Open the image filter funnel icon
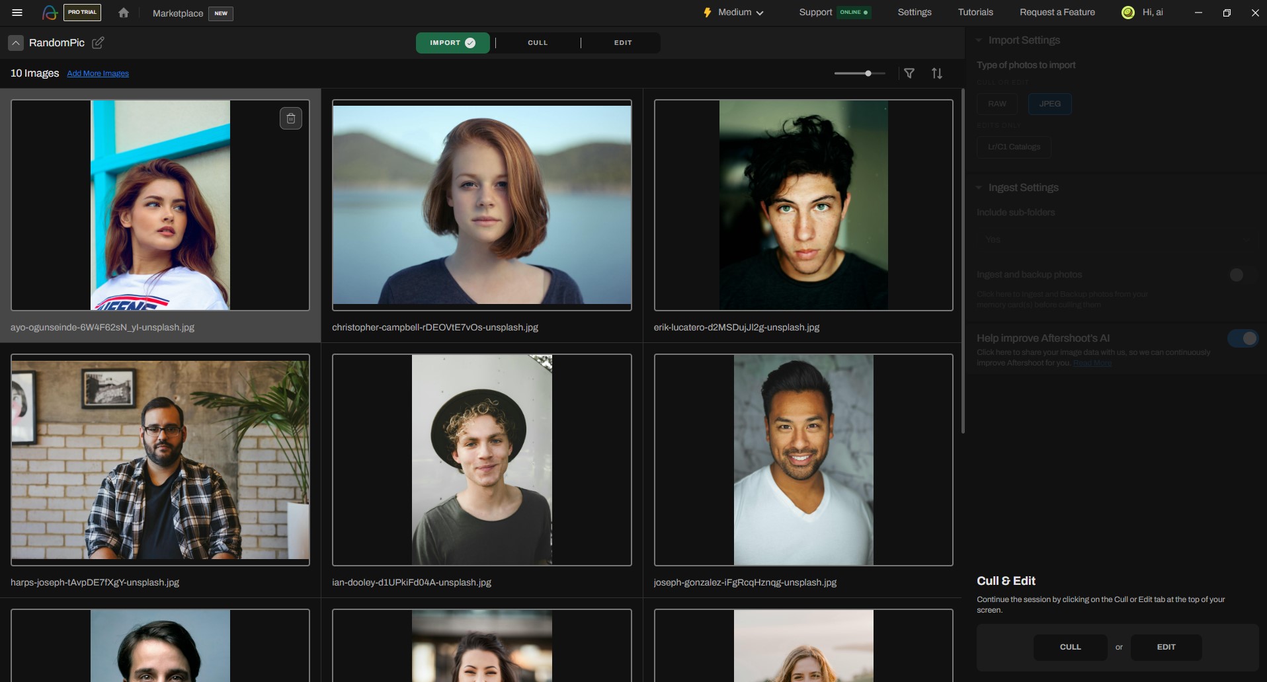Image resolution: width=1267 pixels, height=682 pixels. click(x=909, y=73)
